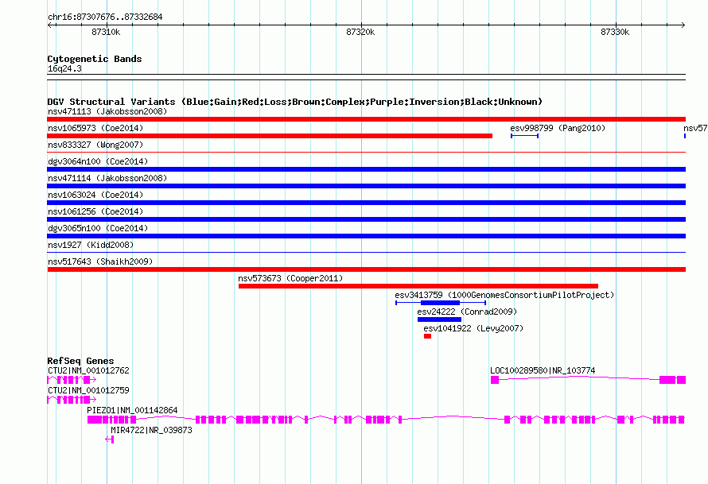Click the esv998799 (Pang2010) label

point(558,128)
